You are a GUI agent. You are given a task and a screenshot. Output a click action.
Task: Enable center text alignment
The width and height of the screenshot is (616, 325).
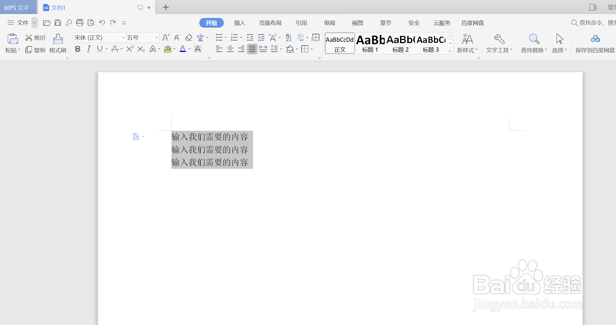coord(230,49)
